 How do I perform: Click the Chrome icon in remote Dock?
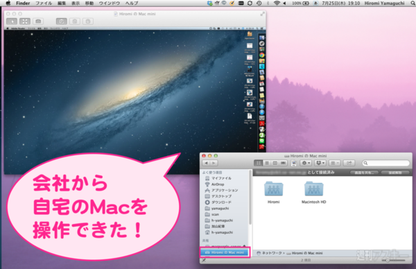262,55
